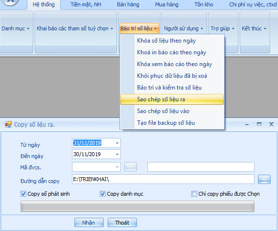278x231 pixels.
Task: Minimize the Copy số liệu ra dialog
Action: point(247,125)
